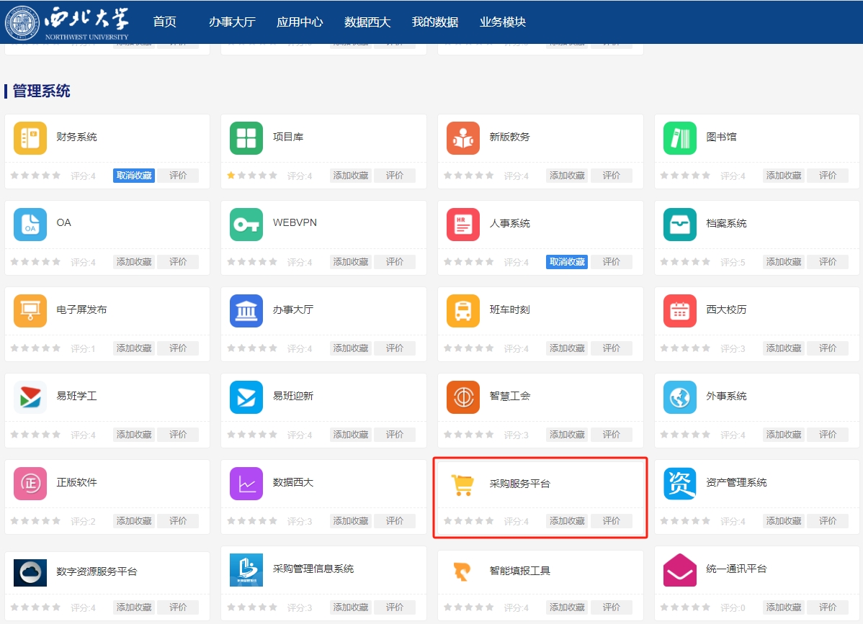Click 评价 button for 财务系统
863x624 pixels.
[x=178, y=176]
